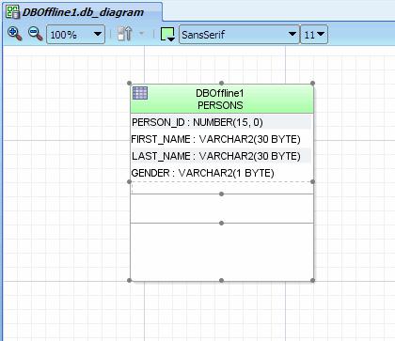Select the DBOffline1 schema label
The width and height of the screenshot is (395, 341).
pyautogui.click(x=220, y=93)
